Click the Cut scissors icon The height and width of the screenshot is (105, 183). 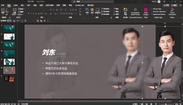pos(7,9)
